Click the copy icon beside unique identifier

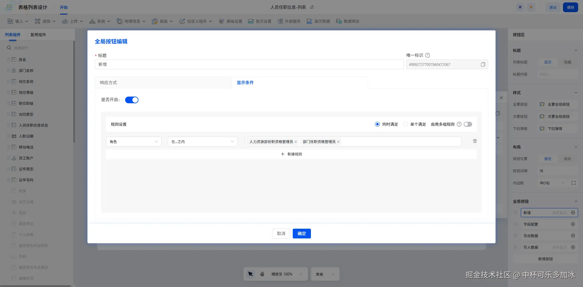(x=483, y=64)
